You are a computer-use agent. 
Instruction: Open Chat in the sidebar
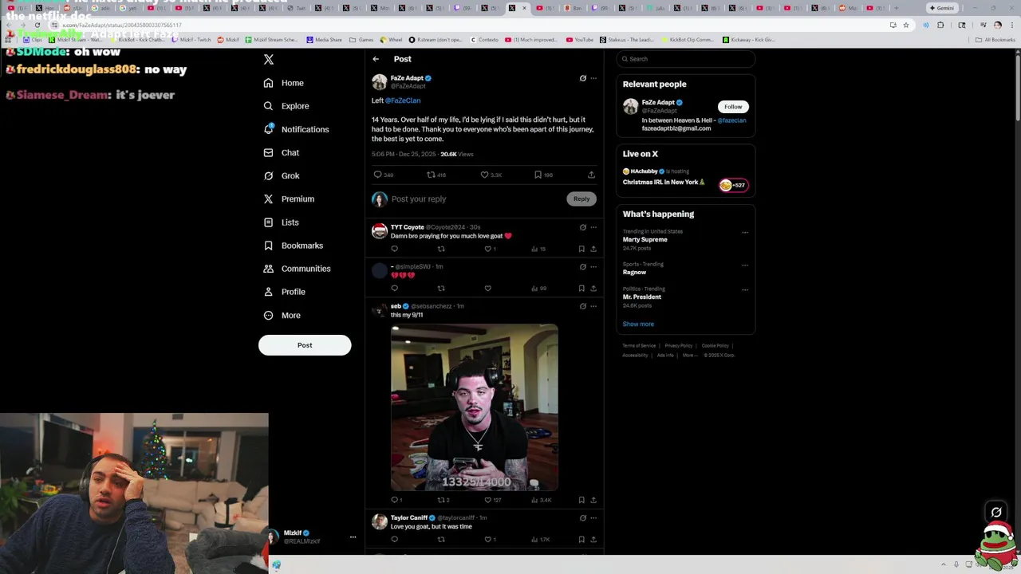[x=282, y=152]
